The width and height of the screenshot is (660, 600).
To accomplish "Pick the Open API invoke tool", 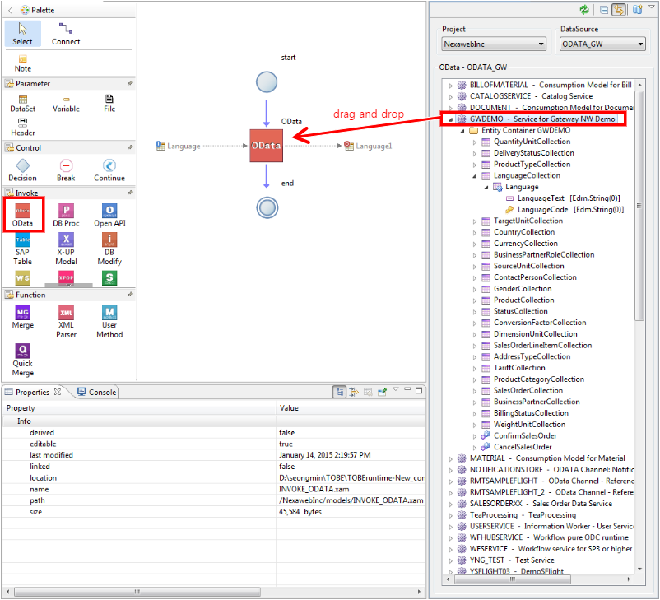I will [x=109, y=216].
